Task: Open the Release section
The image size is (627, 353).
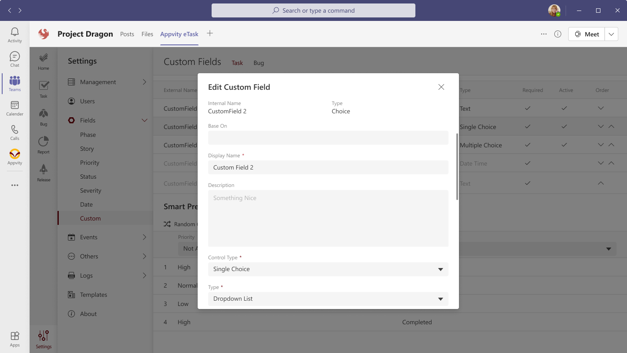Action: click(43, 173)
